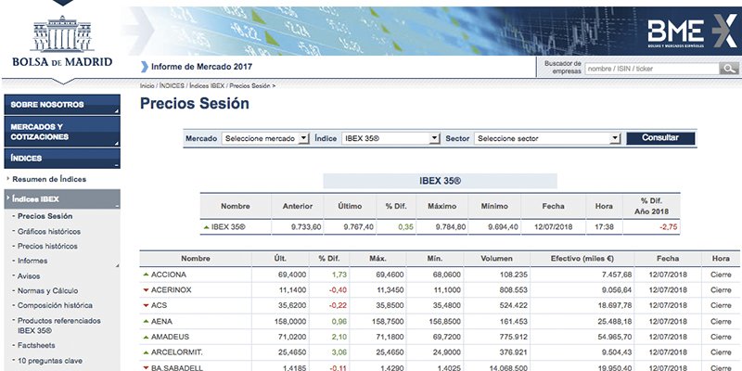
Task: Open Productos referenciados IBEX 35®
Action: pos(59,326)
